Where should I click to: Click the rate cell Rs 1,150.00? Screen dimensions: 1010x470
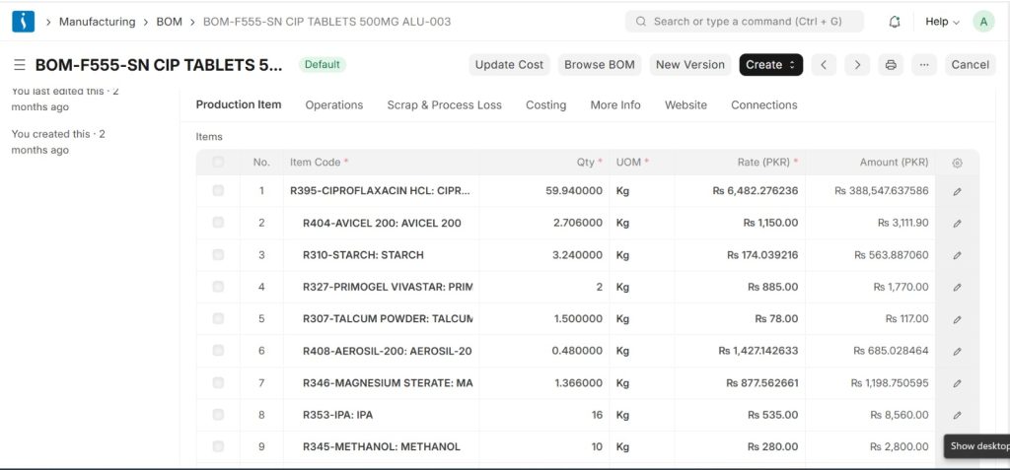pyautogui.click(x=770, y=223)
